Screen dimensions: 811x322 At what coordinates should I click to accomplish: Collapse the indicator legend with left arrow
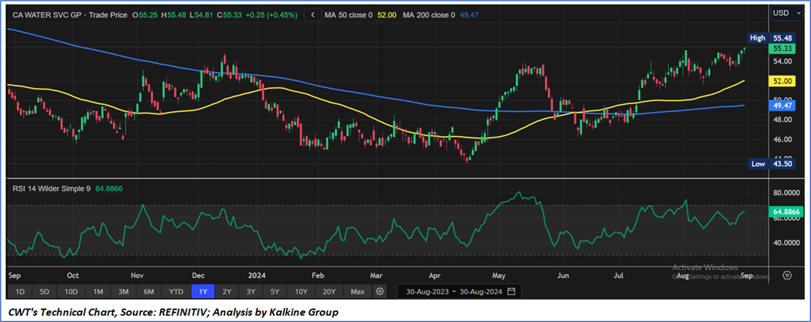pyautogui.click(x=313, y=15)
